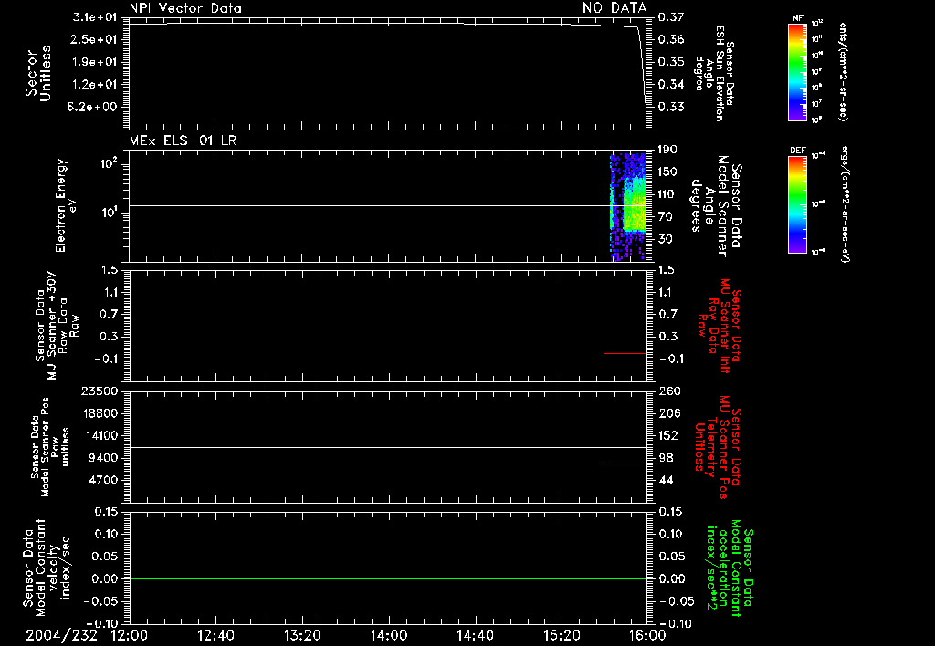Click the 'NO DATA' label
935x646 pixels.
tap(615, 7)
